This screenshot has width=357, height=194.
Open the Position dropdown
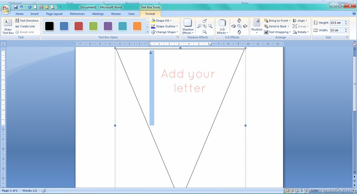[257, 26]
